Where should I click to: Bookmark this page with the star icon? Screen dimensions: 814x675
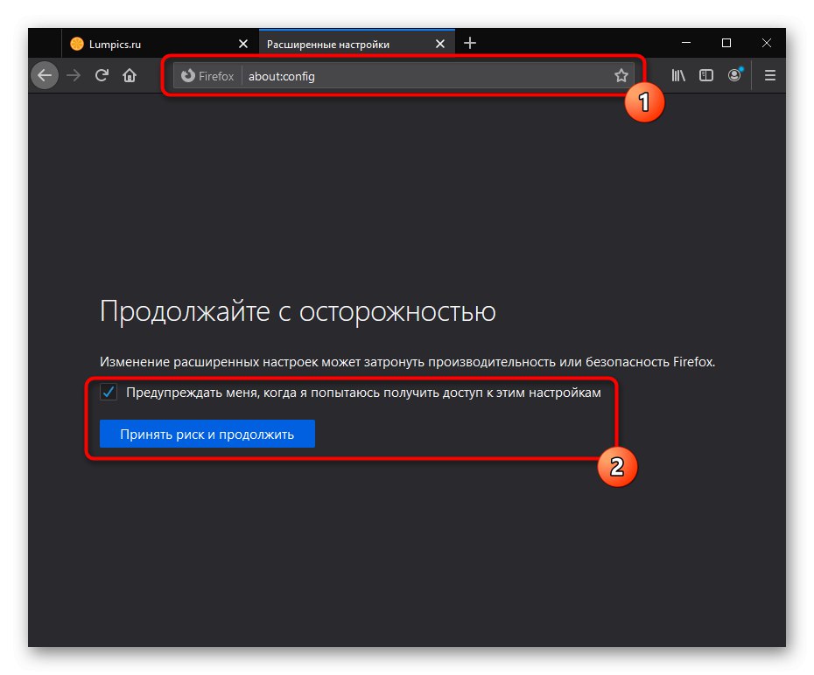point(621,75)
